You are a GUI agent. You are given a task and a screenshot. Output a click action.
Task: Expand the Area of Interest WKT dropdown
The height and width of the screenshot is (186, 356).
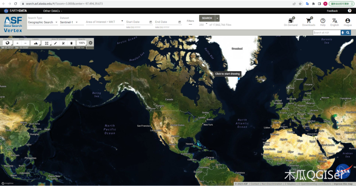[x=122, y=21]
